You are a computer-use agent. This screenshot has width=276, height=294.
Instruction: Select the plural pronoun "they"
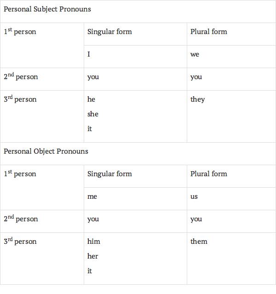(x=198, y=99)
